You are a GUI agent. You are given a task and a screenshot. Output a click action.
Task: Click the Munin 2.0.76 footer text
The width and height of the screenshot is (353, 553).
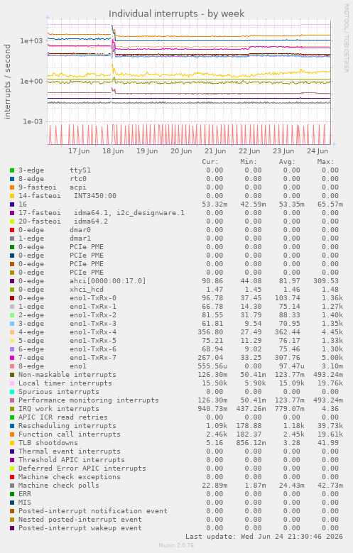pos(176,546)
